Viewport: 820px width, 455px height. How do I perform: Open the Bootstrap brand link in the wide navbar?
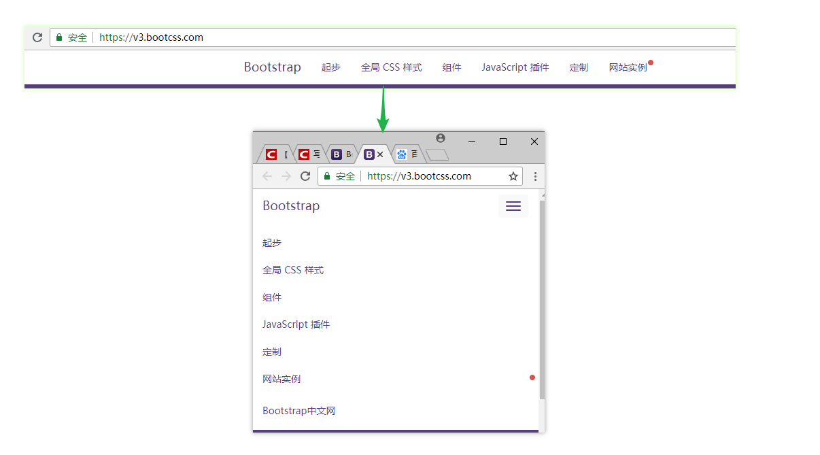[273, 67]
